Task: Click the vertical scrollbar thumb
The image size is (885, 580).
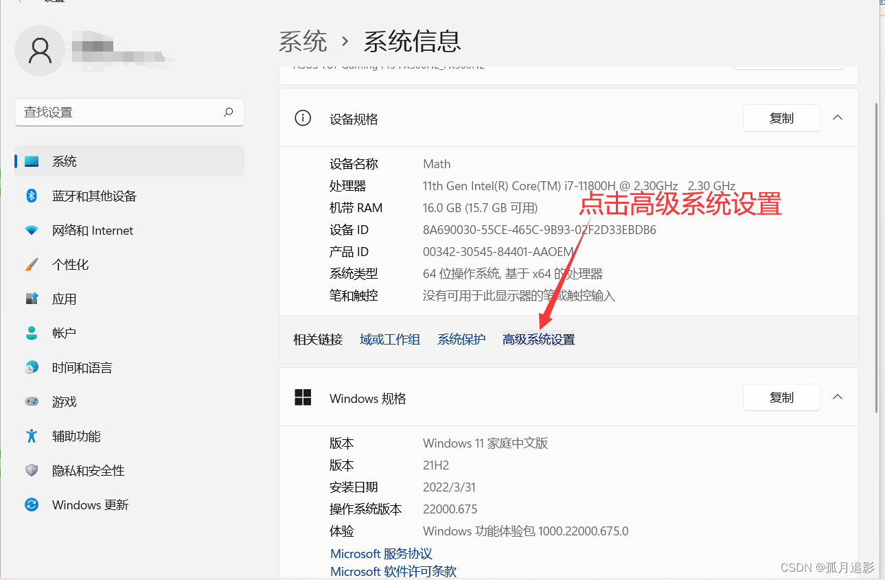Action: pyautogui.click(x=875, y=257)
